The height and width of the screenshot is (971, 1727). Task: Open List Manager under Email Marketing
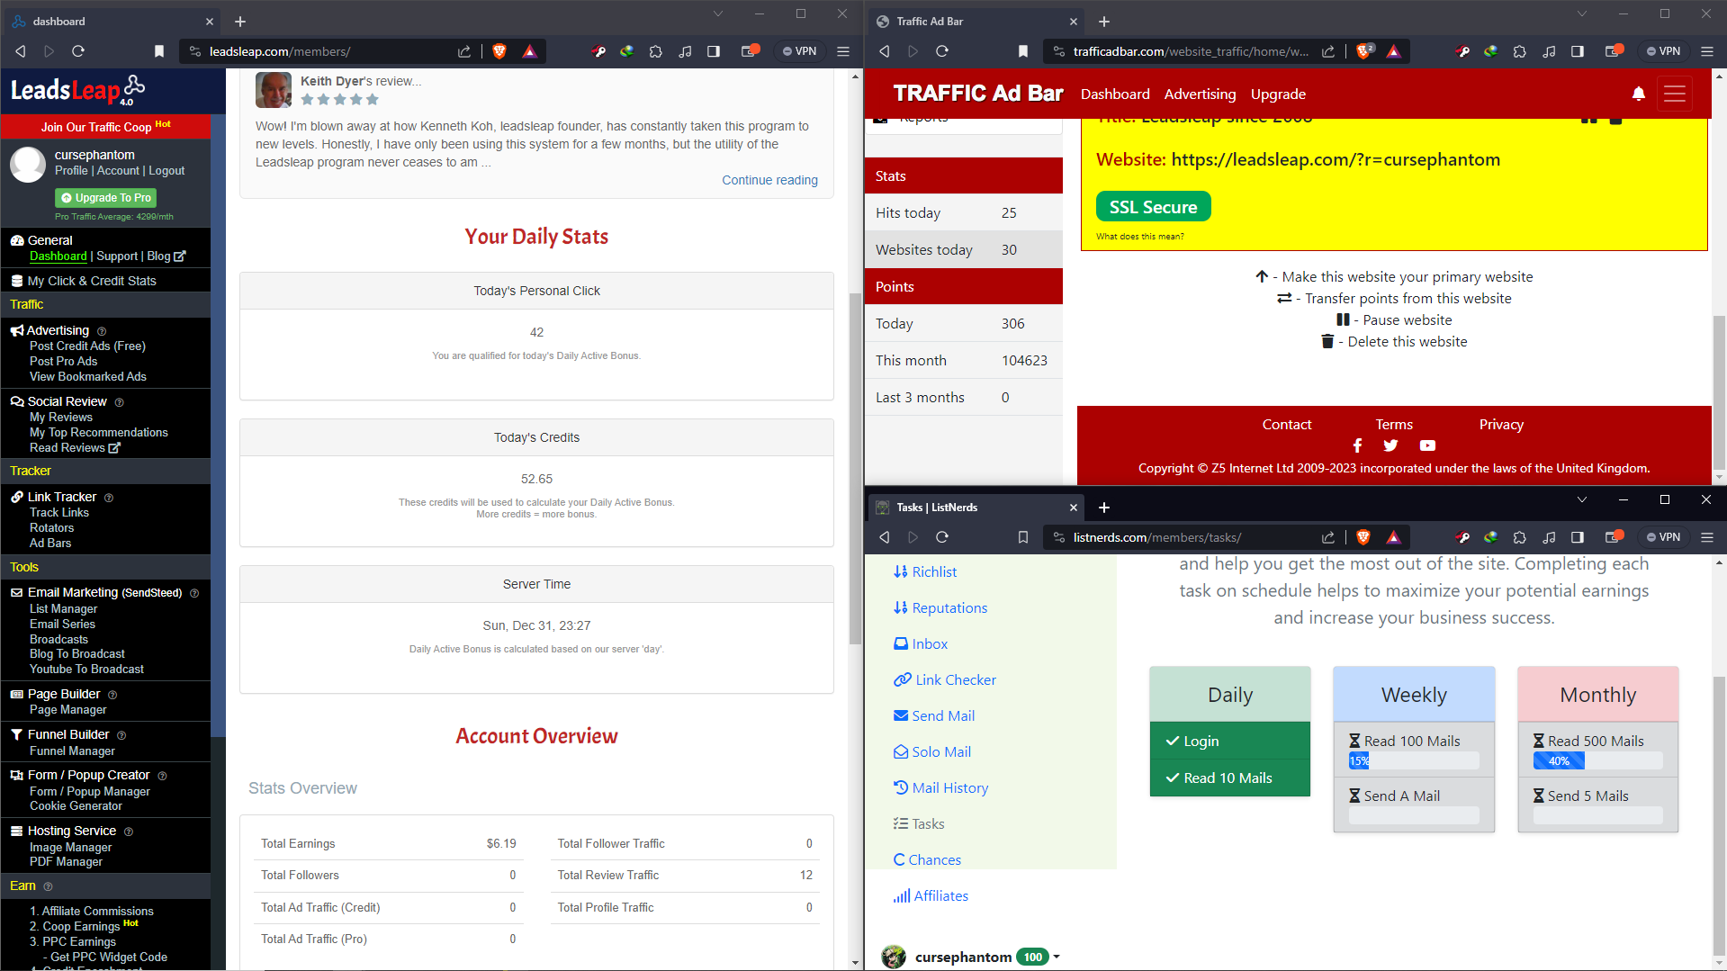(63, 608)
